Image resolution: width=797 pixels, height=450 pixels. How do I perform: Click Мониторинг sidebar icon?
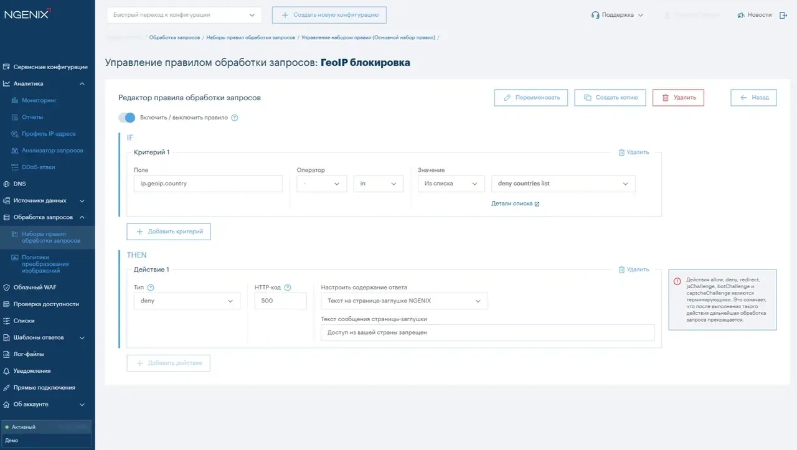click(x=16, y=100)
